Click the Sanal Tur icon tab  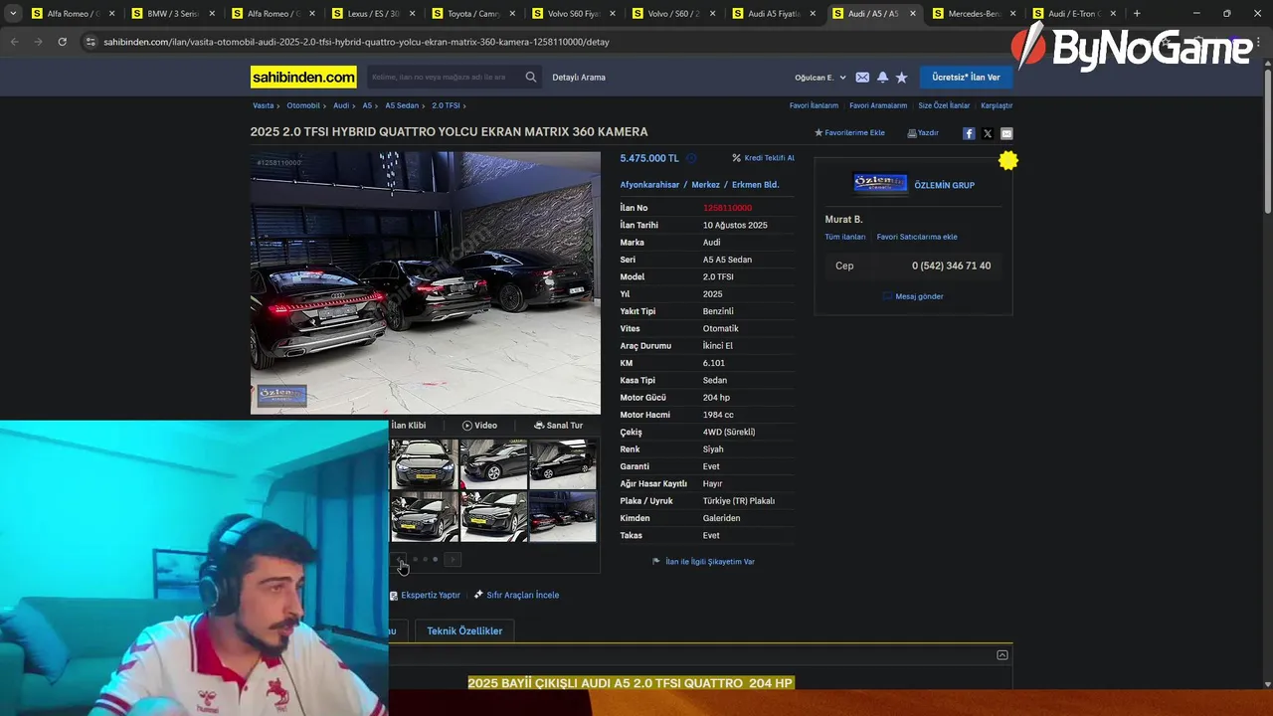(558, 426)
